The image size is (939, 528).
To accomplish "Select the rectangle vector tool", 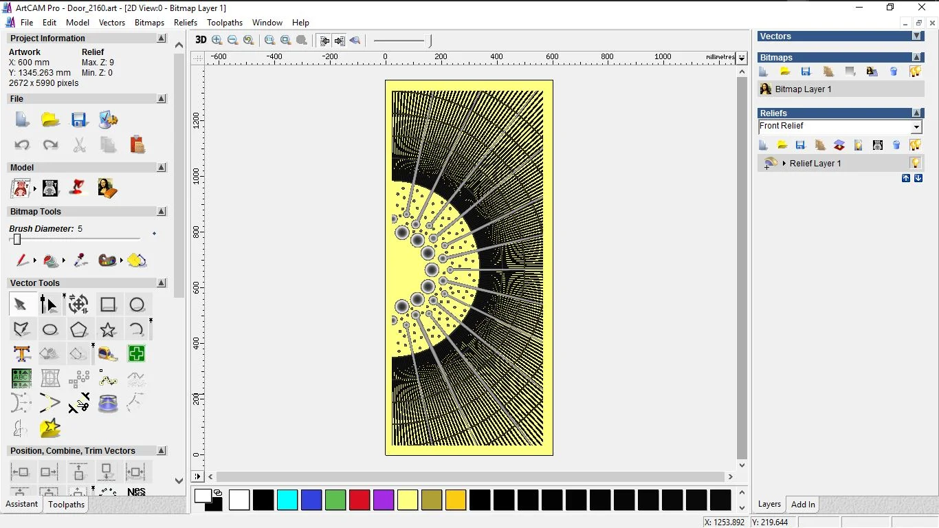I will pyautogui.click(x=108, y=305).
